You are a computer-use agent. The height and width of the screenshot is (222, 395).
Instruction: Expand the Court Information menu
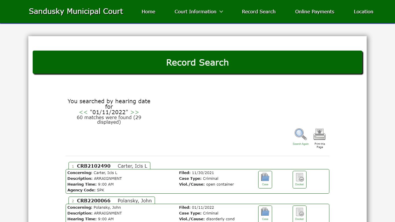(x=199, y=12)
